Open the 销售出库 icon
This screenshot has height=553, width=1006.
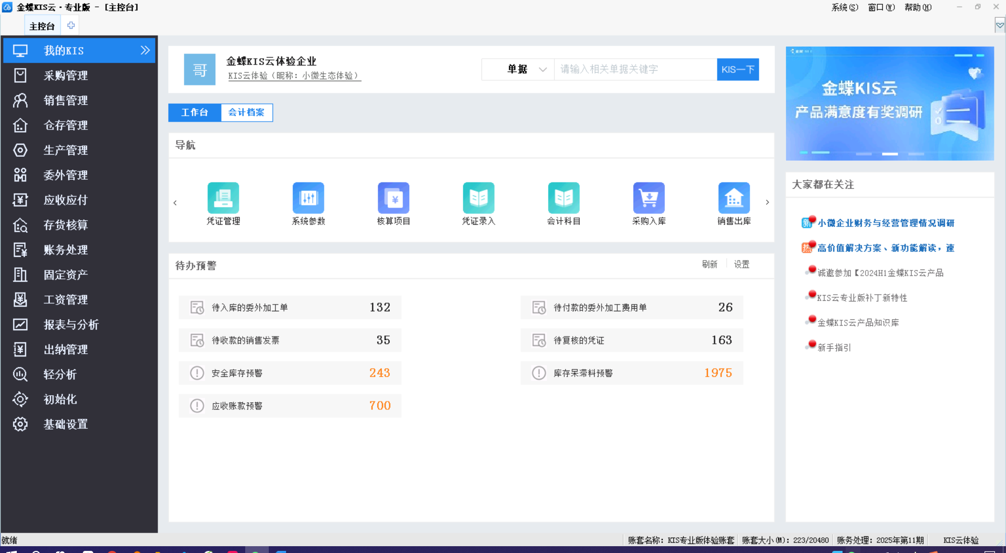coord(734,198)
